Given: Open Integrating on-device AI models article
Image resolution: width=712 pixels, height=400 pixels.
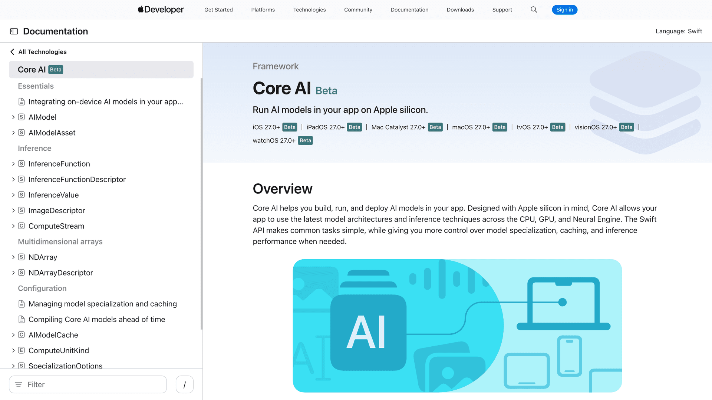Looking at the screenshot, I should [106, 101].
